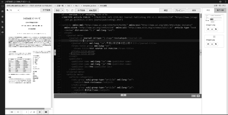Insert image1.png using its image icon
The width and height of the screenshot is (228, 115).
click(x=208, y=29)
